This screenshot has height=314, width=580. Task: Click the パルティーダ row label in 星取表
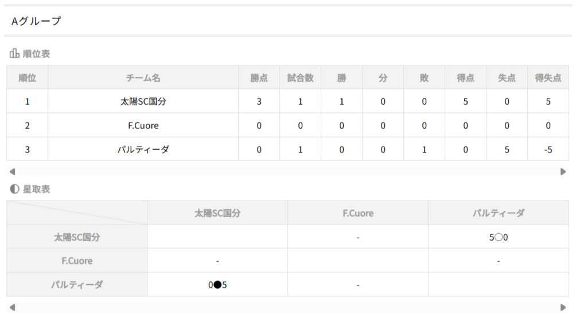tap(77, 285)
